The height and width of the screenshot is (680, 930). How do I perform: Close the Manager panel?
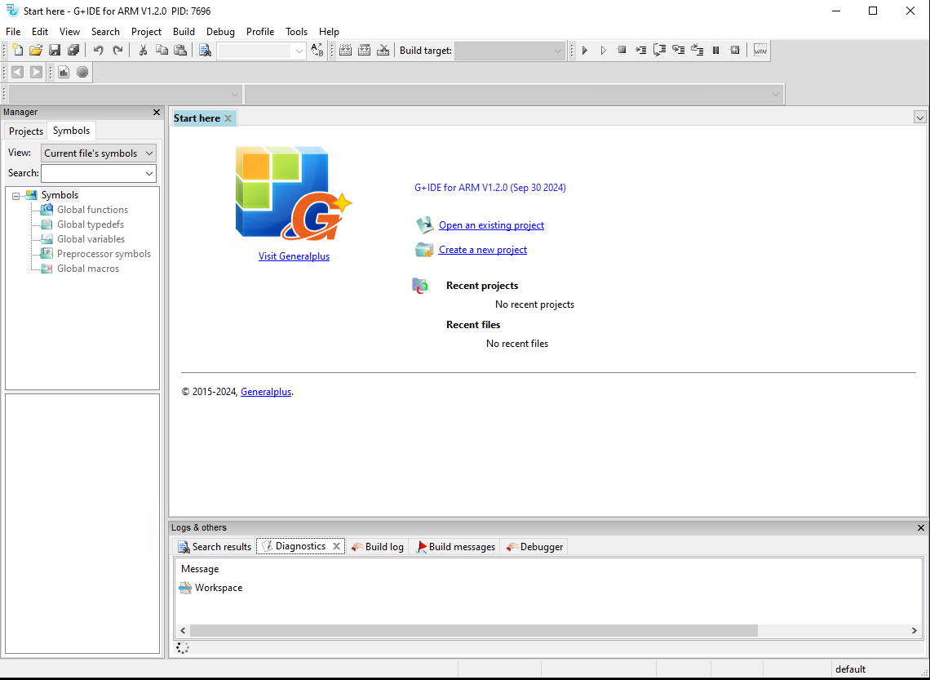157,113
